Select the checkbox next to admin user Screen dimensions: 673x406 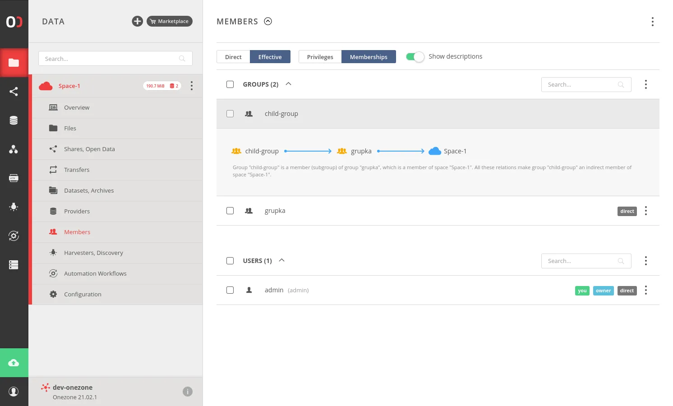tap(230, 290)
